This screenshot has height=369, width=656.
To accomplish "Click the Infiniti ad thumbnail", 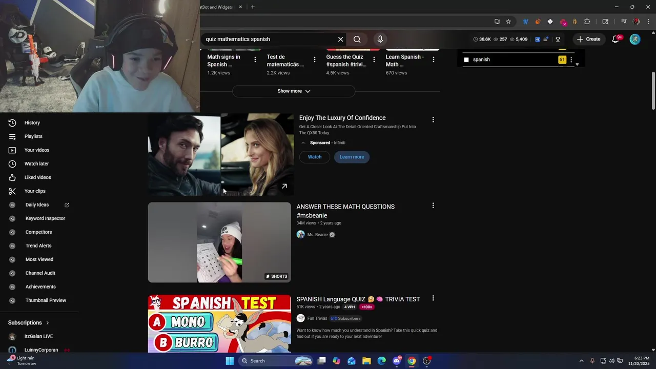I will pos(221,155).
